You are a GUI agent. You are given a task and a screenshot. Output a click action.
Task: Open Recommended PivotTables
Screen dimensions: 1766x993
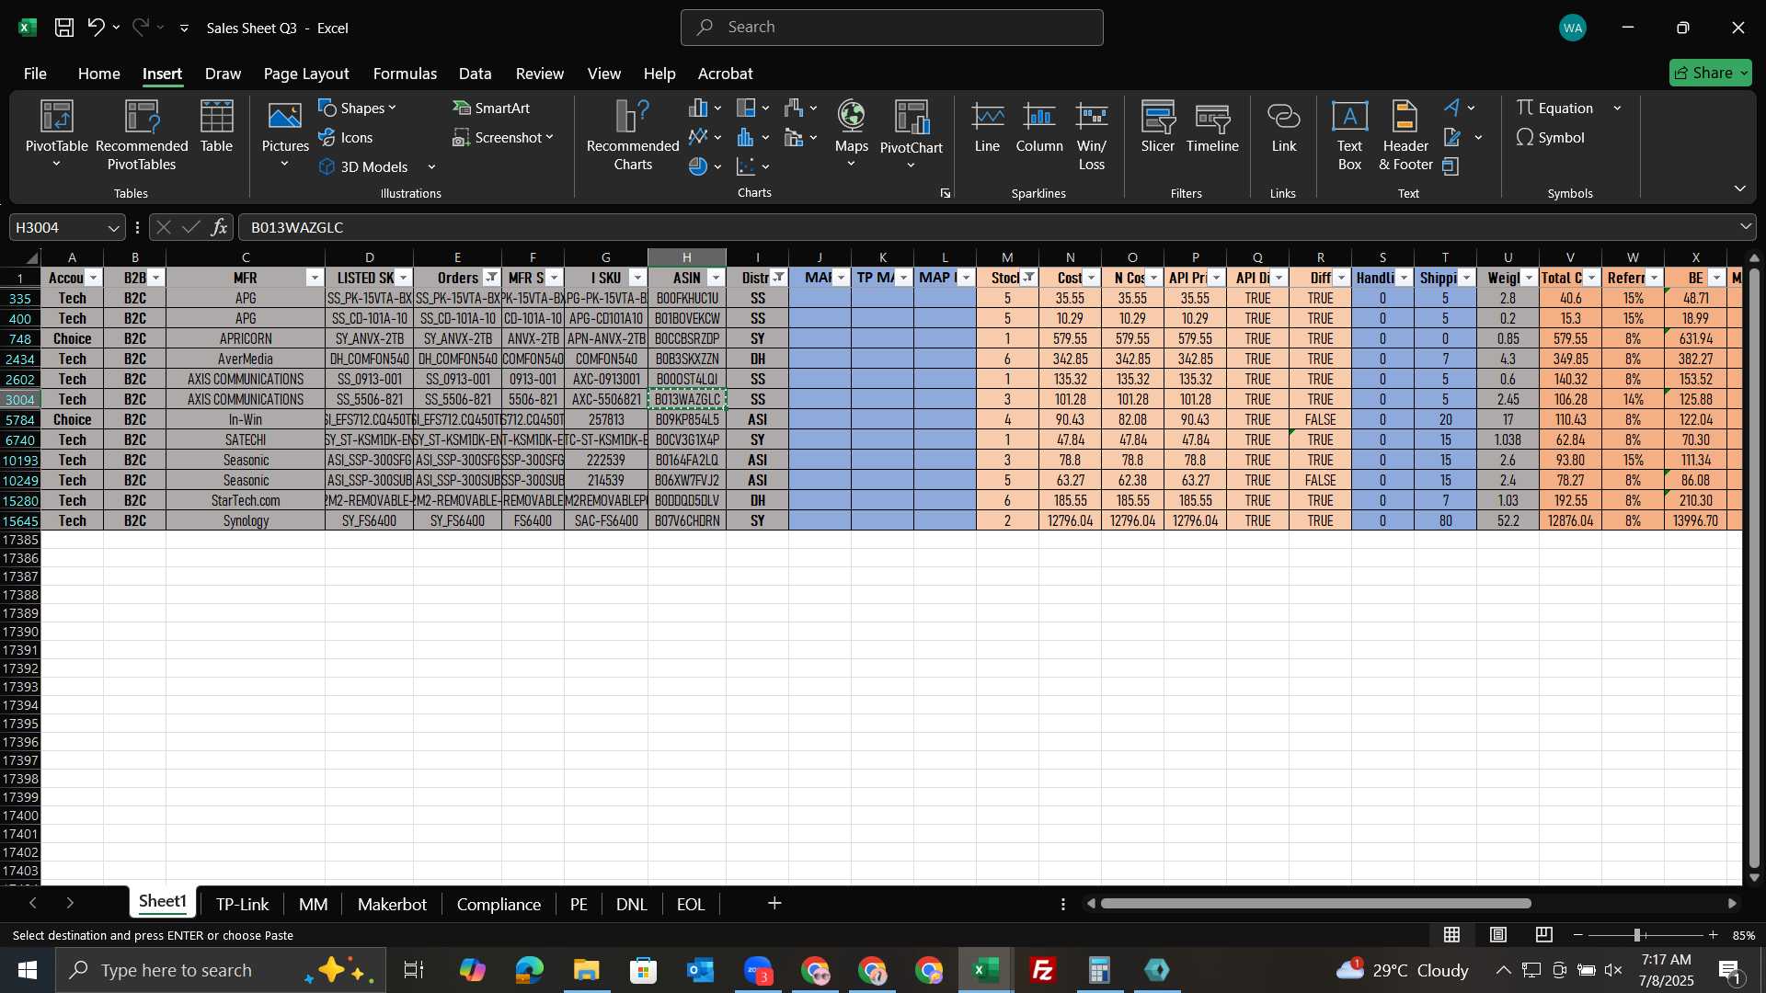tap(142, 136)
